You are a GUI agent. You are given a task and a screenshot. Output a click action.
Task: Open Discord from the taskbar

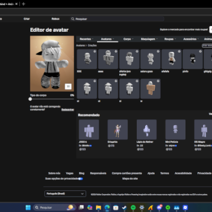159,207
